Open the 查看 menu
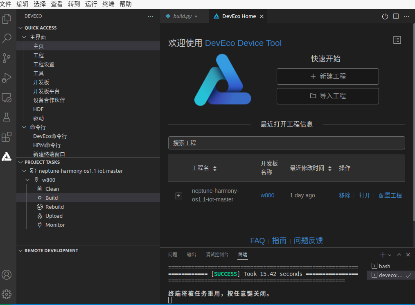The image size is (415, 305). (x=56, y=4)
